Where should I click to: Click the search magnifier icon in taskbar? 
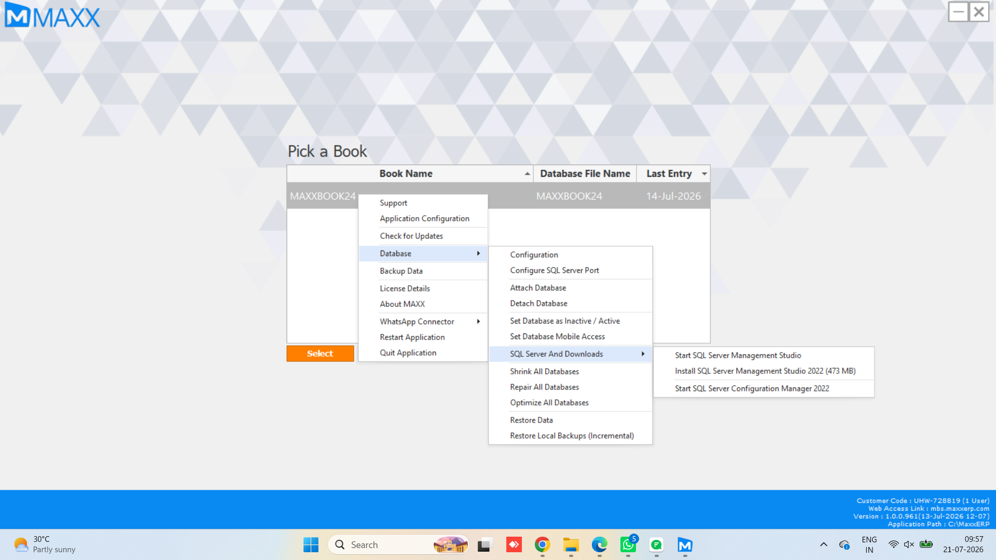pos(340,545)
